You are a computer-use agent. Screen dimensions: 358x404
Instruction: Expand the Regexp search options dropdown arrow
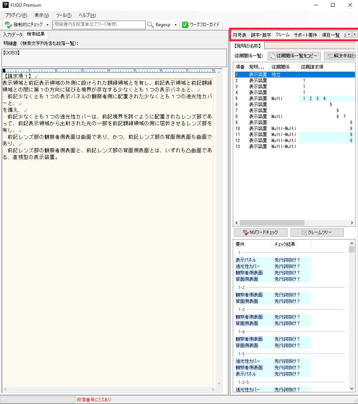pyautogui.click(x=175, y=25)
